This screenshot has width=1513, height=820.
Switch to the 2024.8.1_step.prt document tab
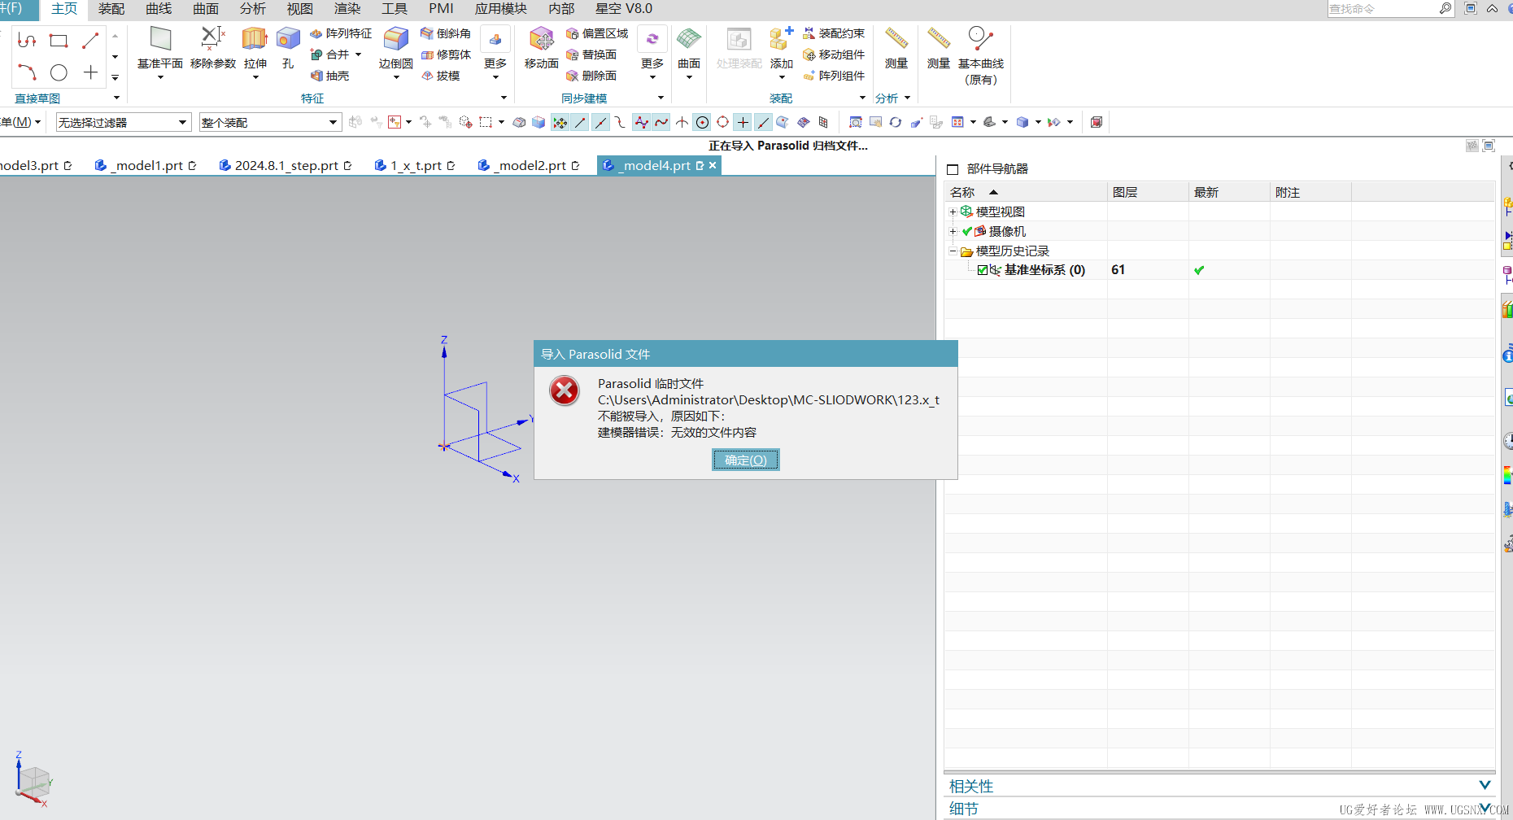tap(286, 165)
